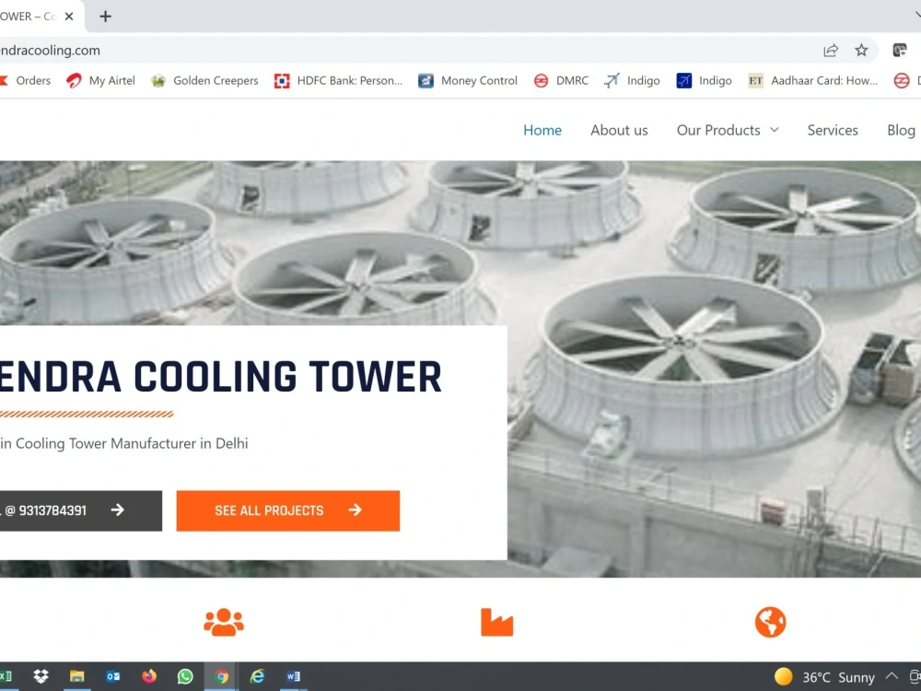Open the extension icon beside the address bar
Image resolution: width=921 pixels, height=691 pixels.
click(899, 51)
